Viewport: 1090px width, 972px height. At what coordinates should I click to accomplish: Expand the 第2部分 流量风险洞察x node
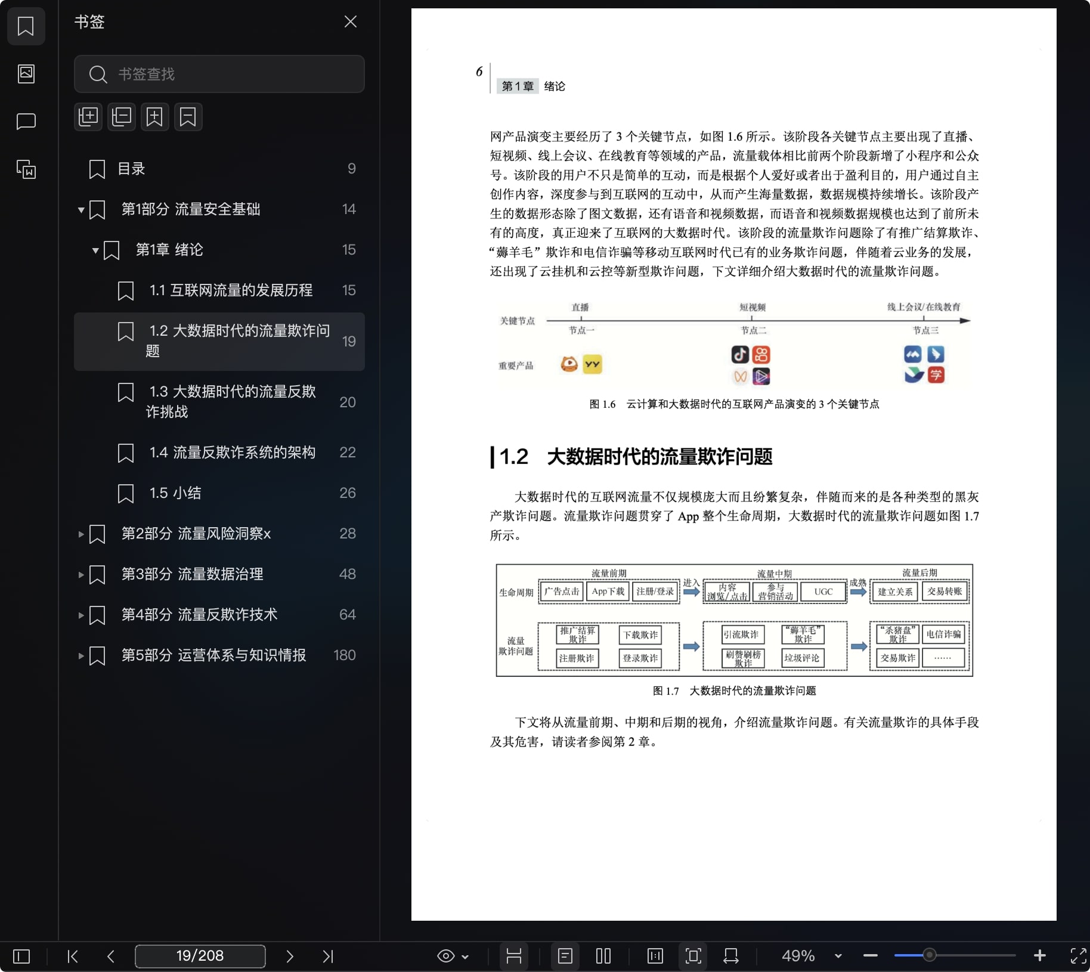tap(80, 534)
